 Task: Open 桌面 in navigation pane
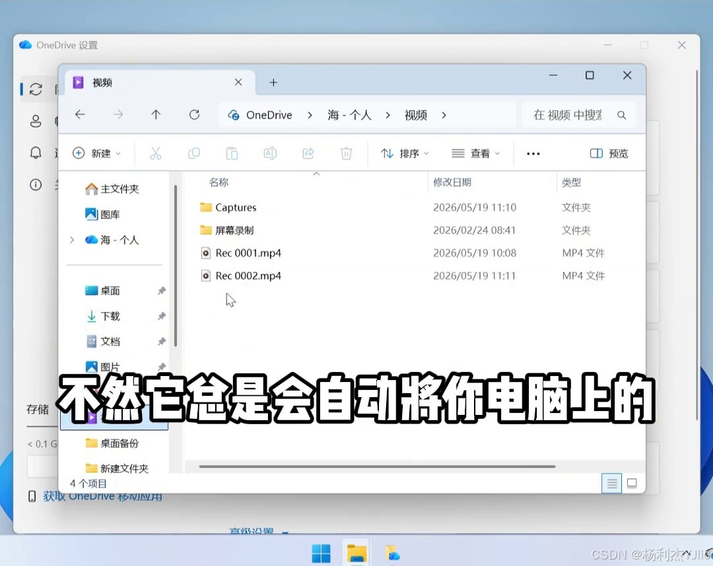102,291
